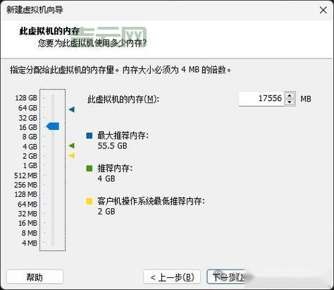Click the 512 MB slider label

tap(25, 176)
